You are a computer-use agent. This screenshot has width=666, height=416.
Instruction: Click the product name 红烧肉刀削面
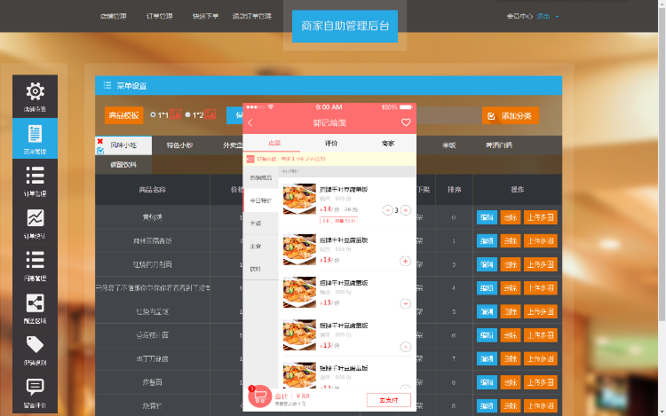(x=152, y=264)
